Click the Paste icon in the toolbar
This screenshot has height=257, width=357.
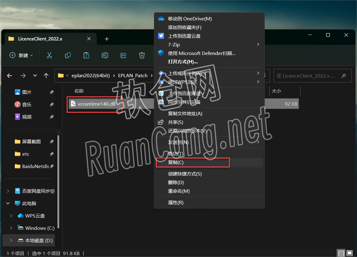pos(86,55)
